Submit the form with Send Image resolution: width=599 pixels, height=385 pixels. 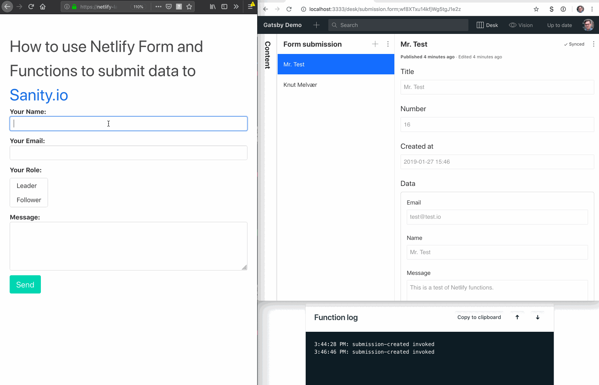point(25,284)
